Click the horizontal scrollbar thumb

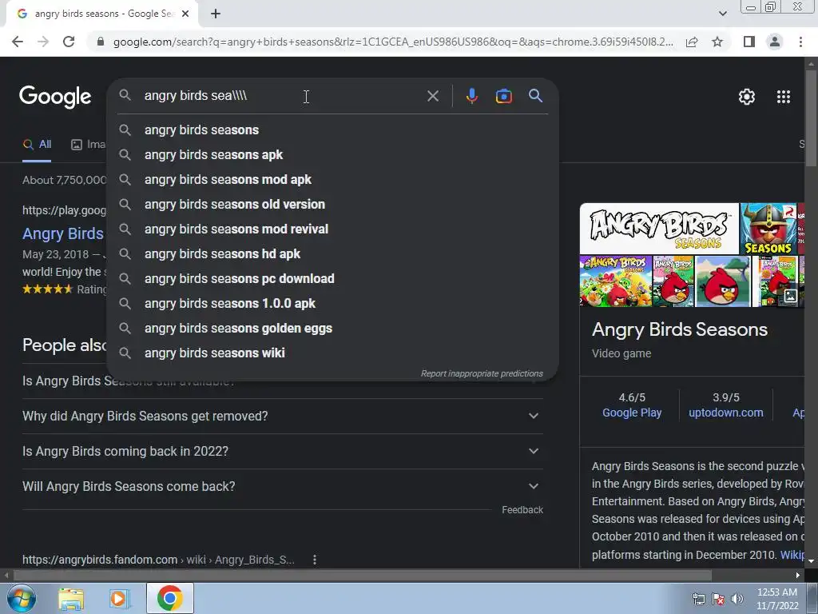click(363, 576)
